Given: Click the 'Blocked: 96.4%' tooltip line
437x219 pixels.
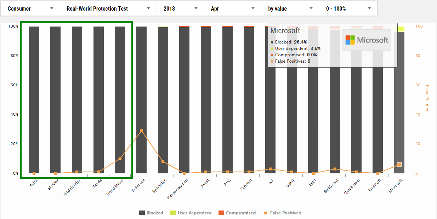Looking at the screenshot, I should (289, 42).
